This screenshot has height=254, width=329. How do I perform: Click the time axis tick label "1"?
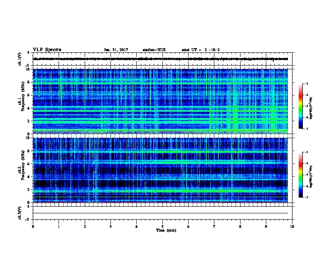point(59,227)
